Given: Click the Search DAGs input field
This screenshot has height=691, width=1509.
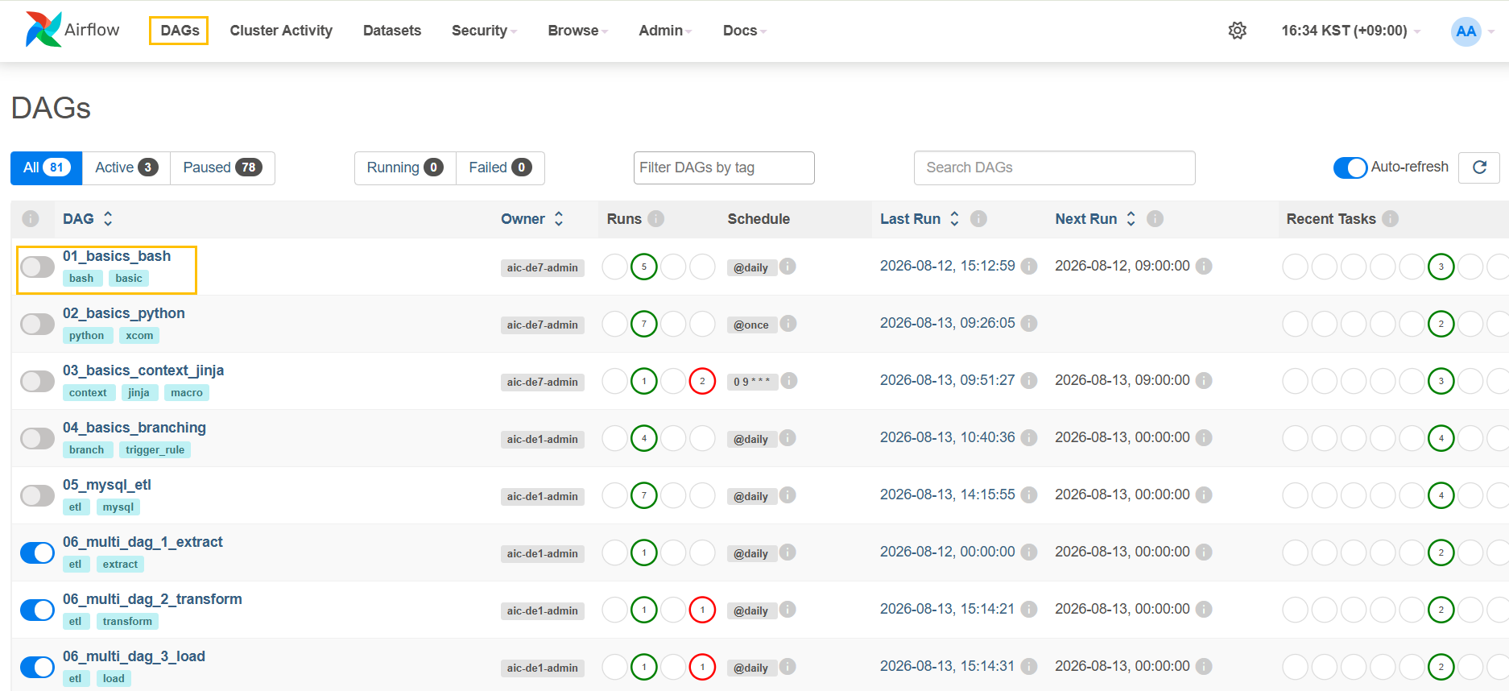Looking at the screenshot, I should pyautogui.click(x=1054, y=168).
